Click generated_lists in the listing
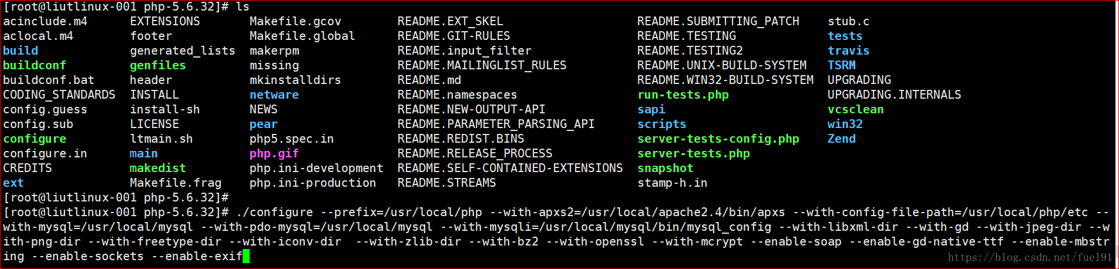The width and height of the screenshot is (1119, 269). [x=183, y=51]
